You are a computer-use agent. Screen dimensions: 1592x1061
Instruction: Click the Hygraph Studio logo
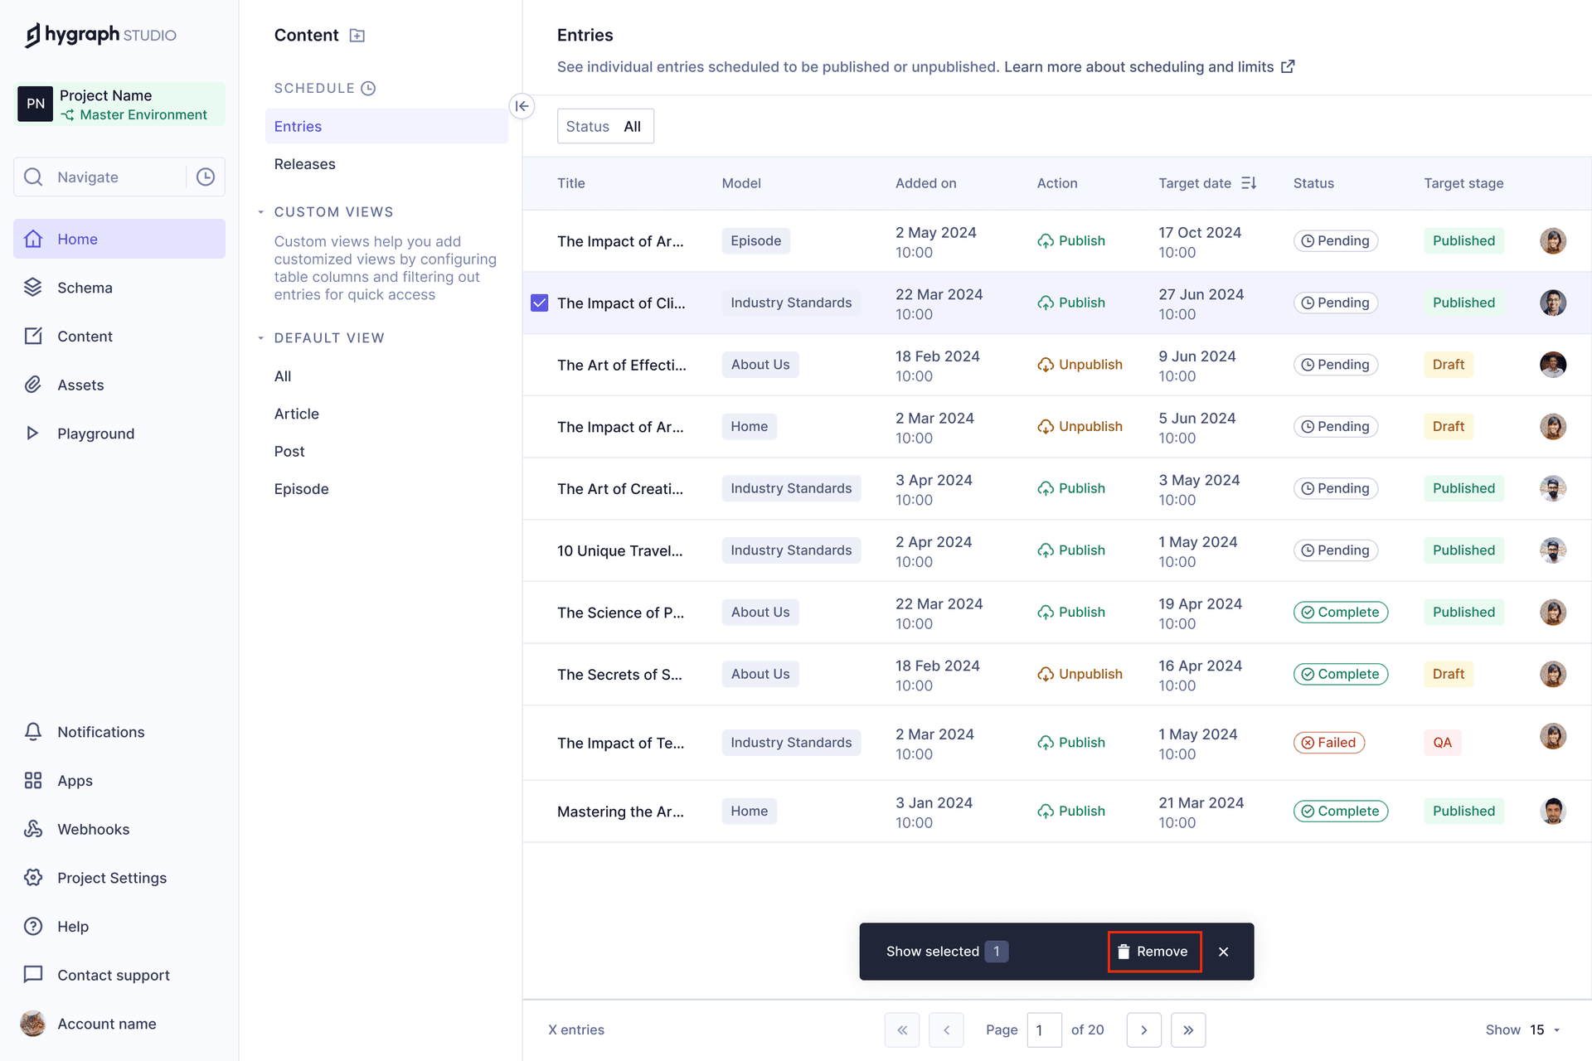(x=100, y=35)
